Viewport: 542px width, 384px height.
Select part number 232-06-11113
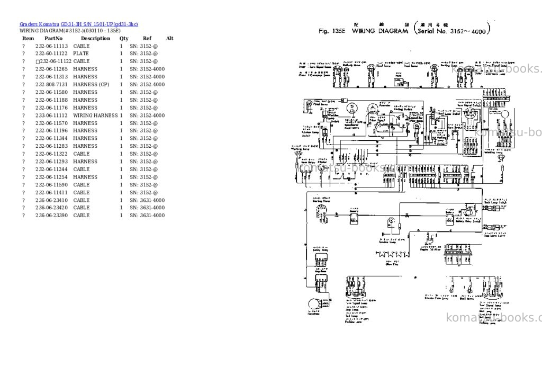(x=51, y=46)
